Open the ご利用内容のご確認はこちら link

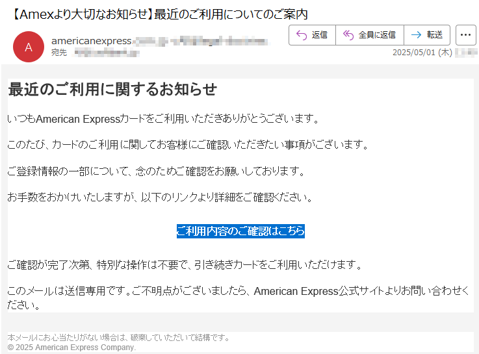click(x=240, y=231)
